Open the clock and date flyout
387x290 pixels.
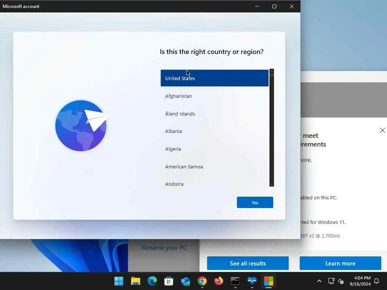point(360,281)
